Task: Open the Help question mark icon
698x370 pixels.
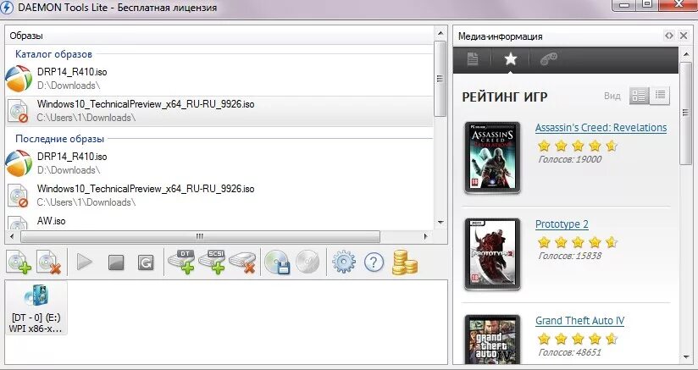Action: (374, 262)
